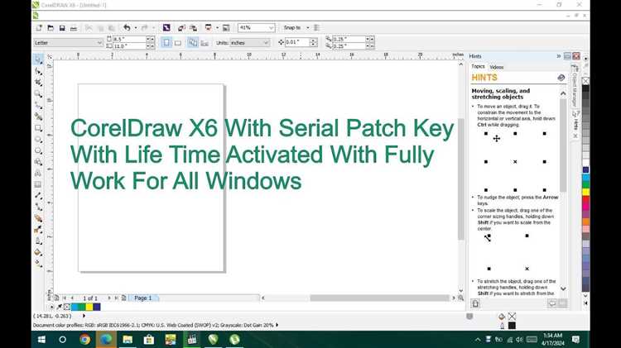Select the Pick tool
This screenshot has height=348, width=621.
pyautogui.click(x=38, y=60)
